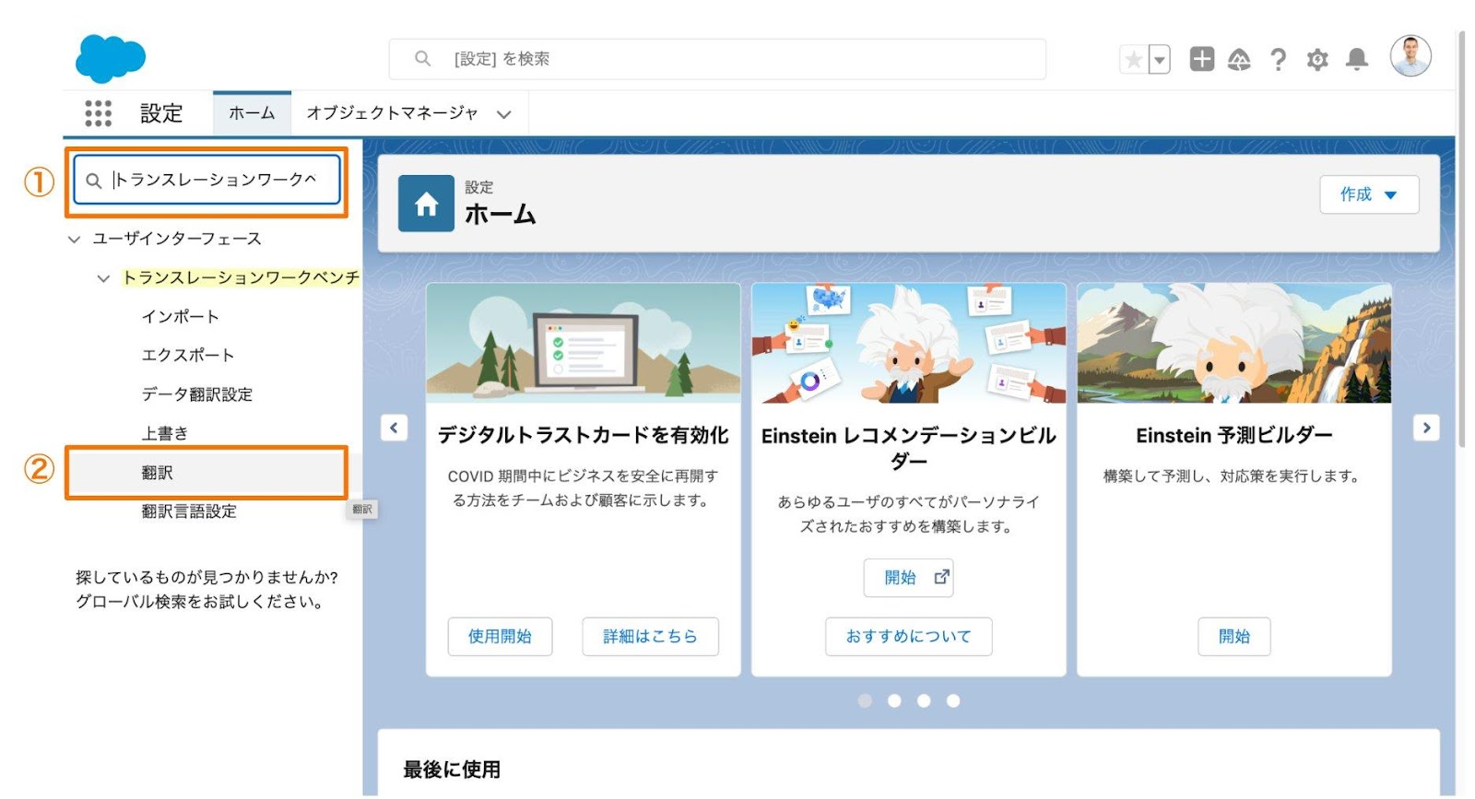The image size is (1475, 799).
Task: Click 開始 with the external link icon
Action: pyautogui.click(x=909, y=578)
